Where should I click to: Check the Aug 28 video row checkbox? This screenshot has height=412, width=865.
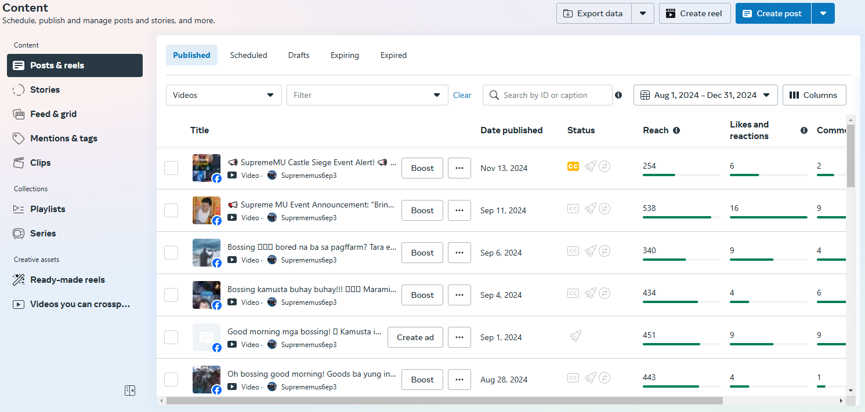pos(171,380)
